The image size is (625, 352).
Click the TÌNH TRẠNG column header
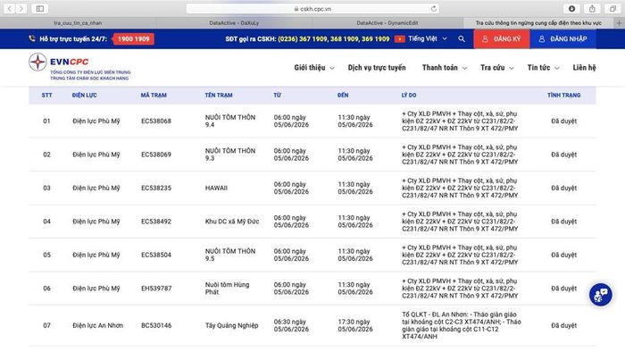pyautogui.click(x=563, y=96)
